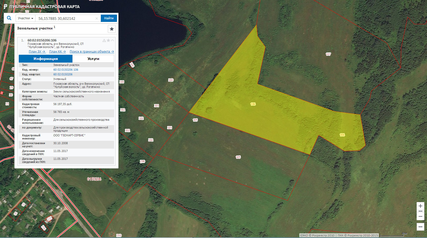The width and height of the screenshot is (427, 238).
Task: Select engineer ООО "ГЕОКАРТ-СЕРВИС" value
Action: tap(69, 135)
